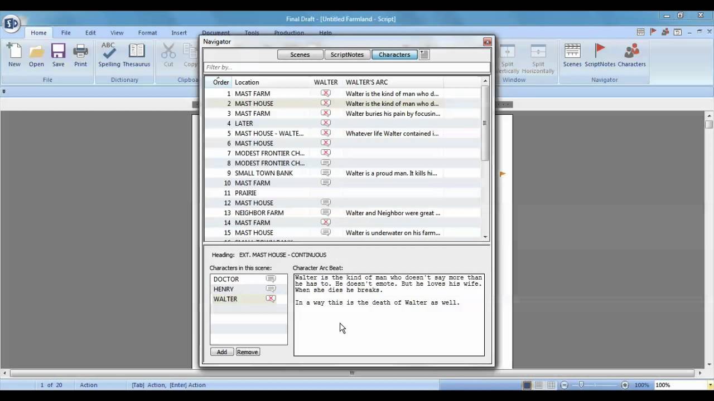Toggle WALTER marker for scene 1 MAST FARM
This screenshot has height=401, width=714.
click(x=326, y=94)
